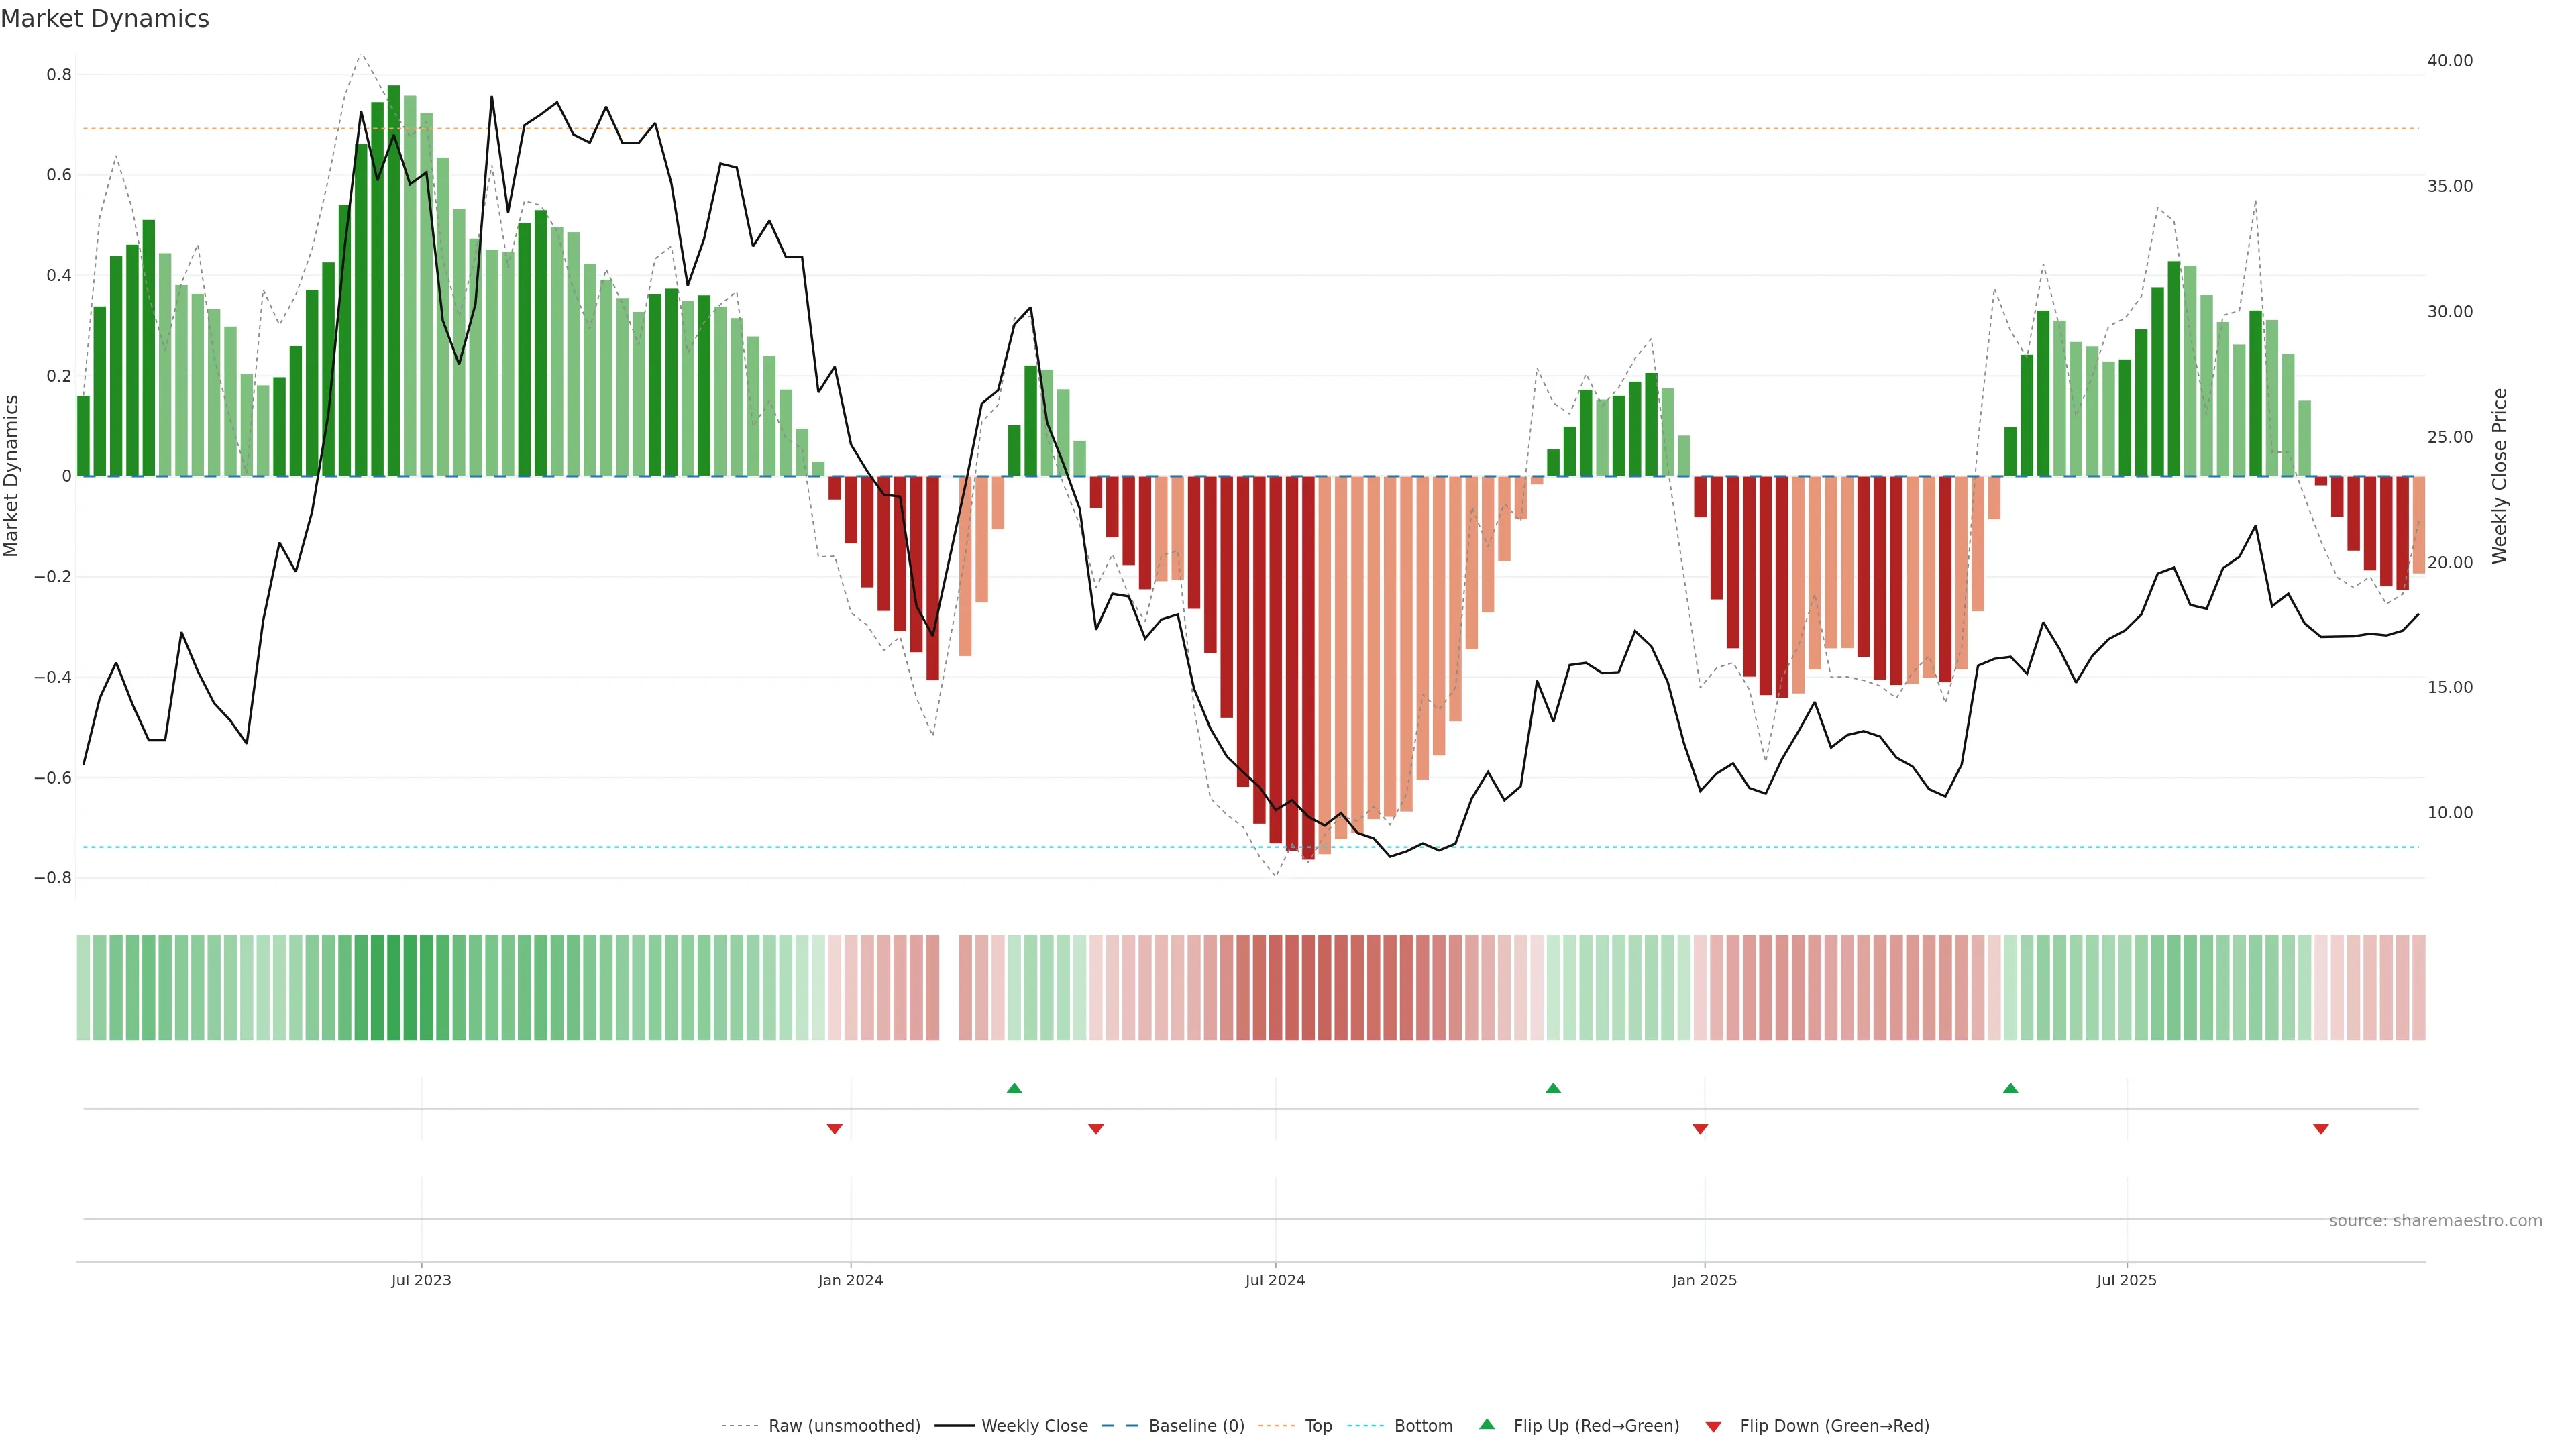Click the Jan 2025 x-axis label
The height and width of the screenshot is (1449, 2576).
coord(1704,1280)
